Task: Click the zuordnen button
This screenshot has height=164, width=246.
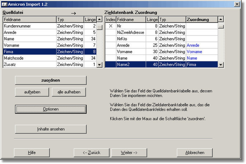Action: [x=51, y=80]
